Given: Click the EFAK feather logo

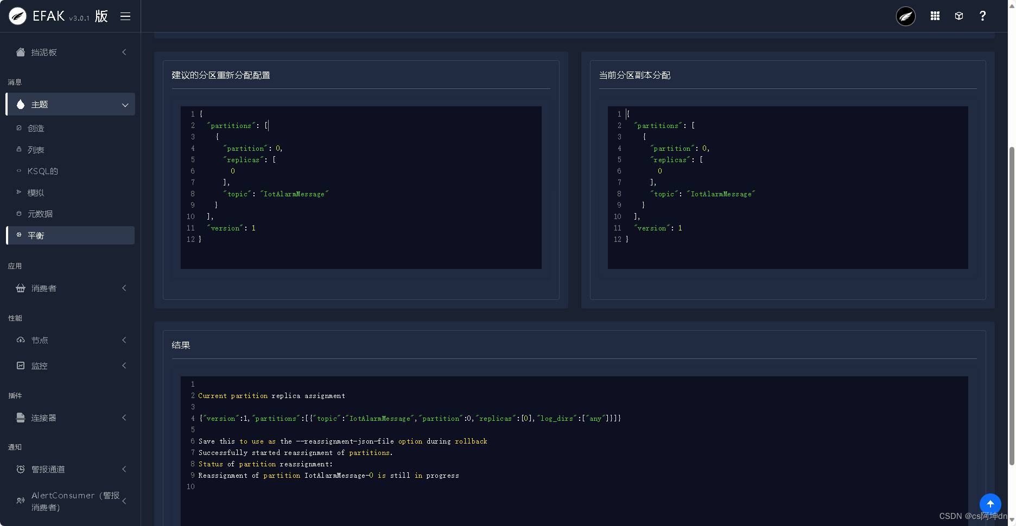Looking at the screenshot, I should [x=17, y=16].
